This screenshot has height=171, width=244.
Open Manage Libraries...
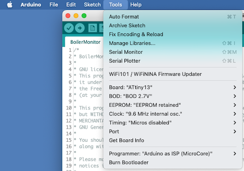[x=173, y=43]
